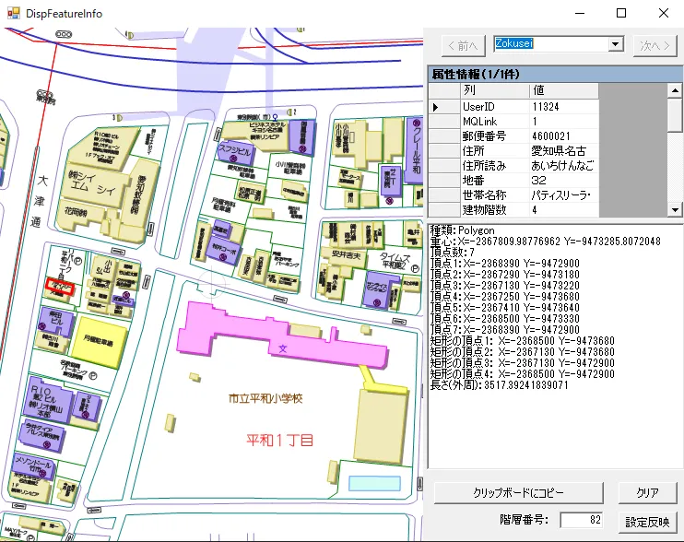Click the light blue pool rectangle on map
Image resolution: width=684 pixels, height=542 pixels.
pyautogui.click(x=374, y=483)
